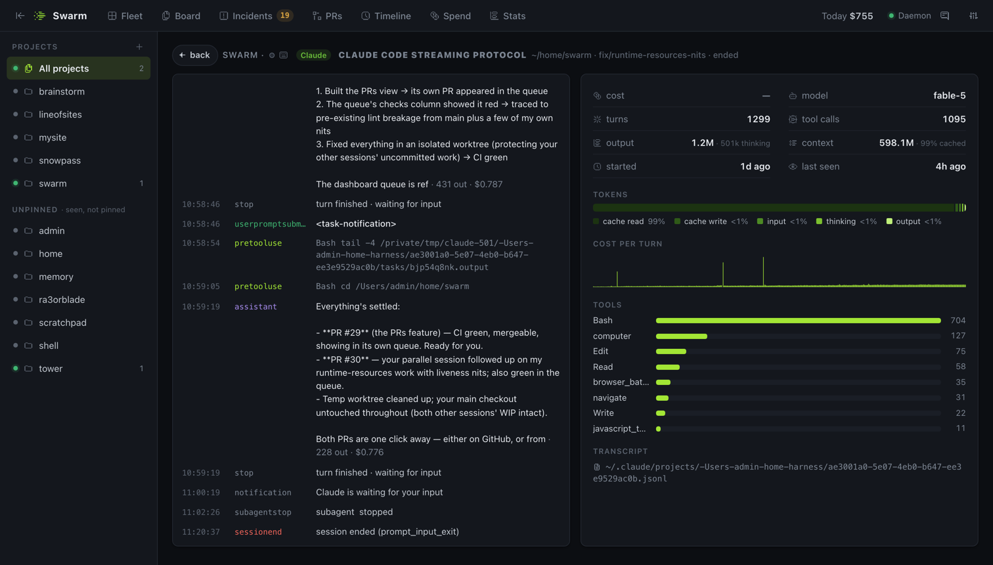This screenshot has width=993, height=565.
Task: Select the scratchpad project
Action: tap(79, 323)
